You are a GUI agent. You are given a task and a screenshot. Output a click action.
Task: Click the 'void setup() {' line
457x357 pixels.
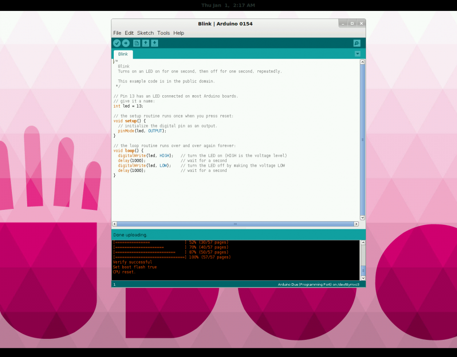pos(129,121)
